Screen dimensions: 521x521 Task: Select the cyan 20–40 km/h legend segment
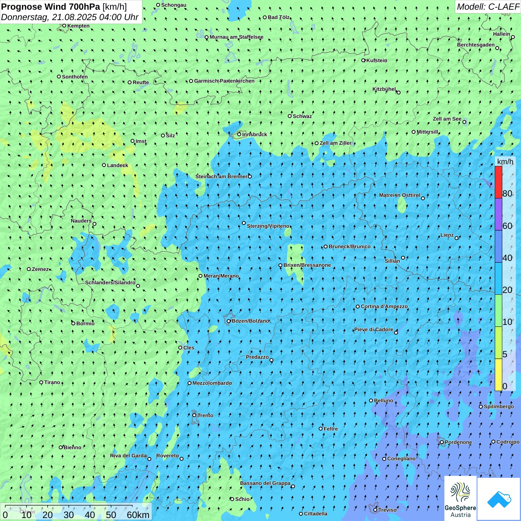pyautogui.click(x=498, y=279)
